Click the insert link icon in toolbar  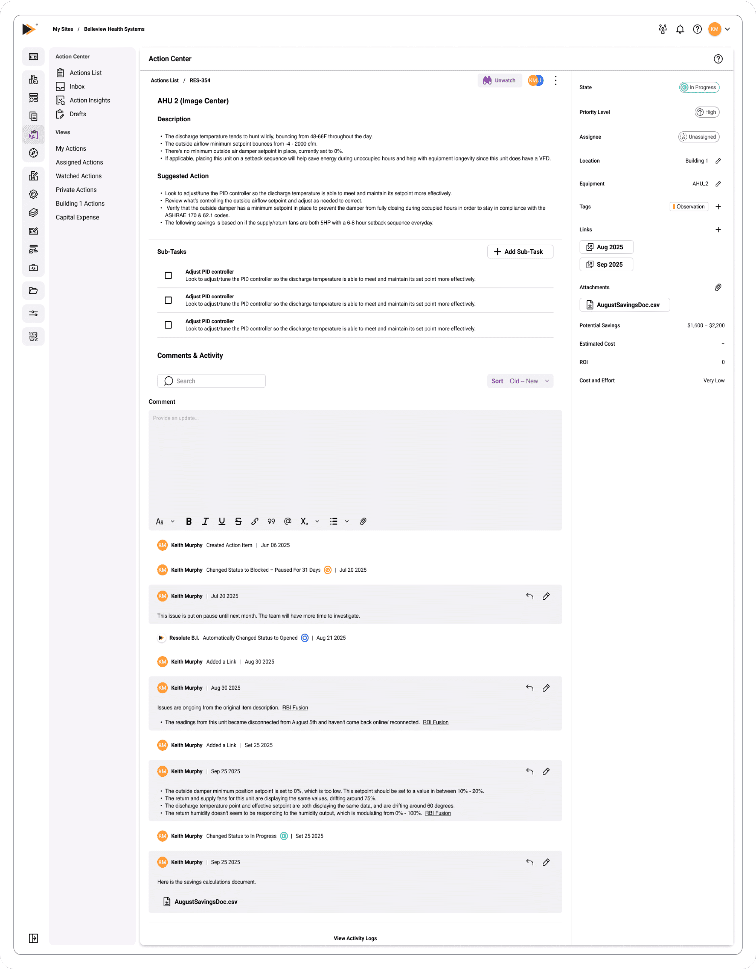(x=255, y=521)
